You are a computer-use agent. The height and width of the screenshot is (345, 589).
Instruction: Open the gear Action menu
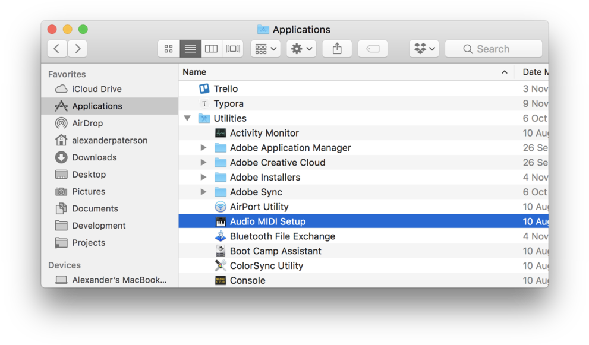301,49
